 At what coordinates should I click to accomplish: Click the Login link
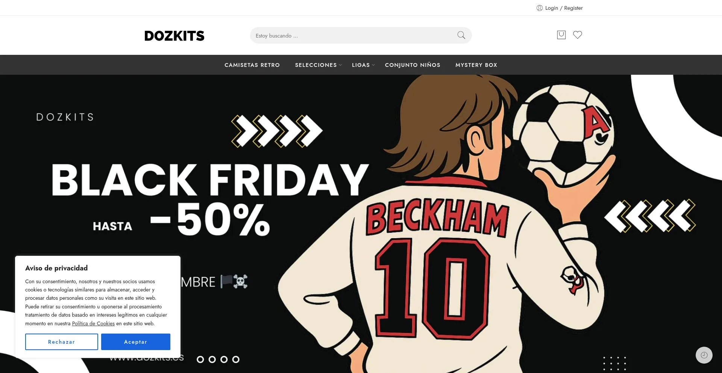pyautogui.click(x=551, y=8)
